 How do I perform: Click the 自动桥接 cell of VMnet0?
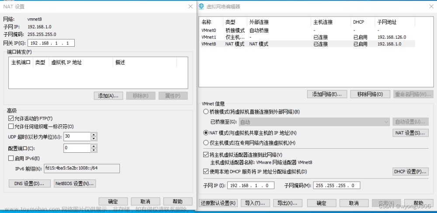259,31
